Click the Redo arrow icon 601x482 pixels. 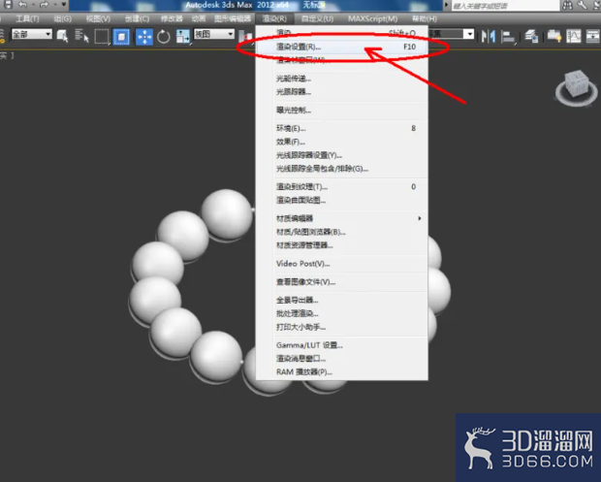tap(44, 5)
